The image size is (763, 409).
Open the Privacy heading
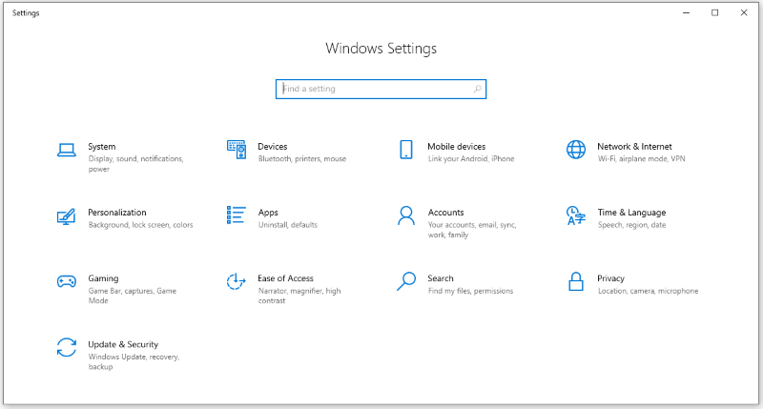click(610, 278)
